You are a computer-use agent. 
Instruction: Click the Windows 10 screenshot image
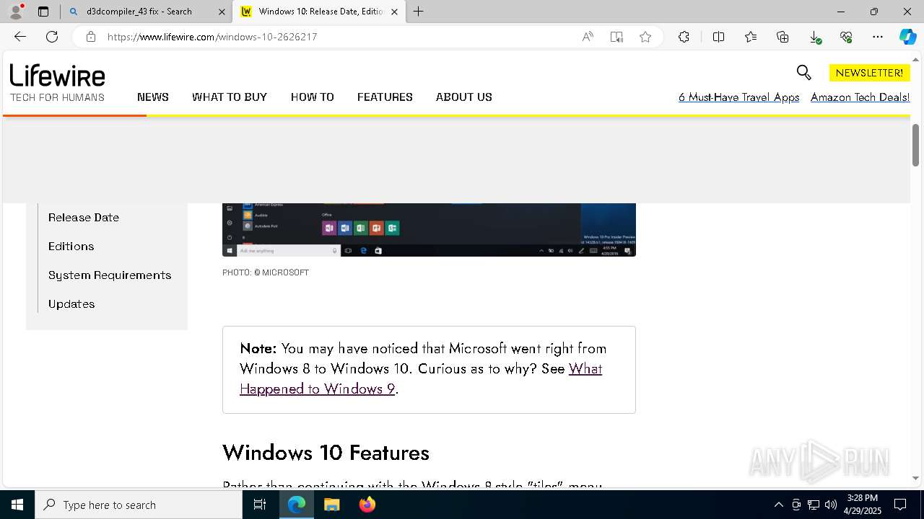tap(429, 230)
